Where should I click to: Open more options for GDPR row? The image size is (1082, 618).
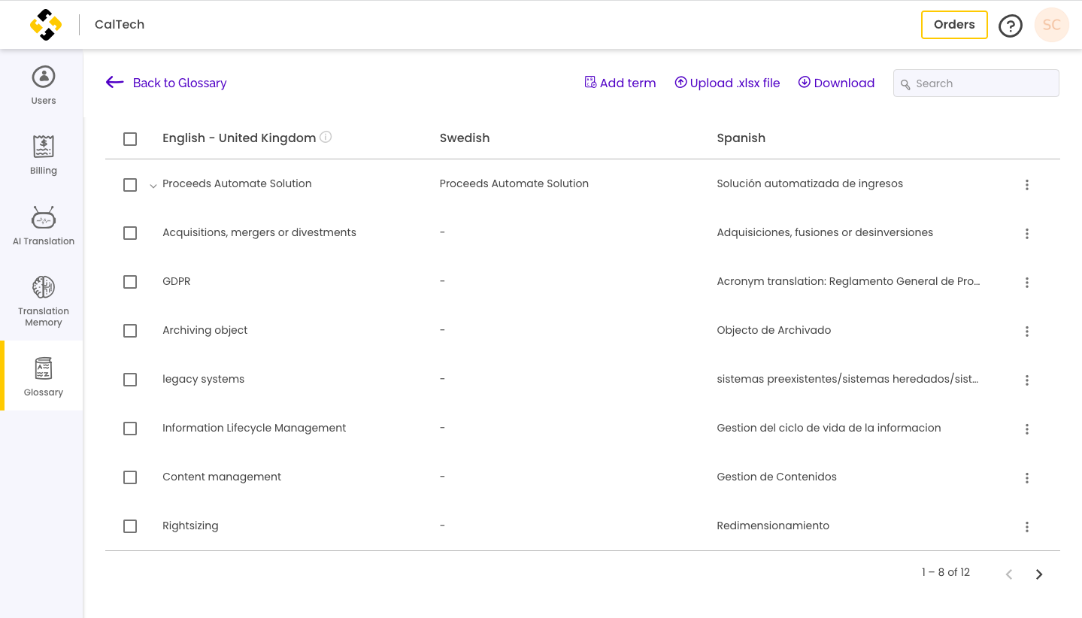1027,283
